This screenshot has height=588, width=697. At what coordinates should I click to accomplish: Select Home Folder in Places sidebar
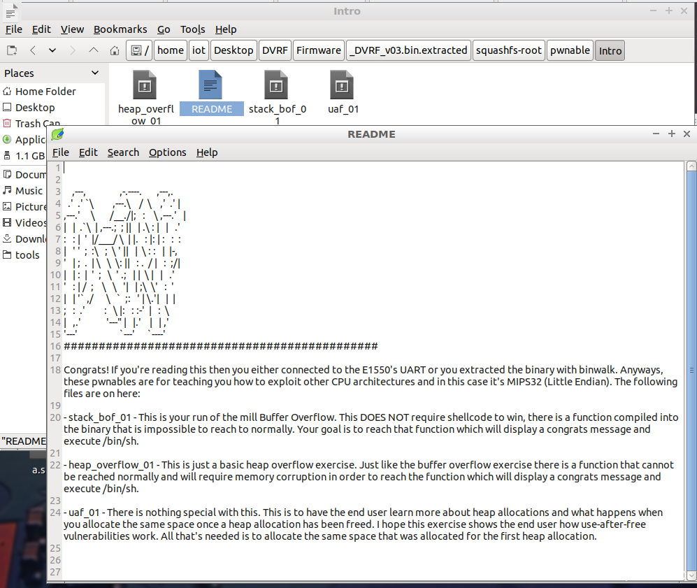[x=45, y=92]
